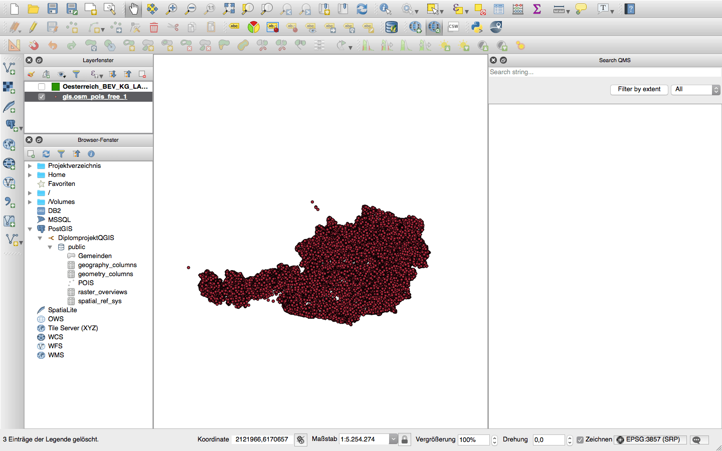This screenshot has height=451, width=722.
Task: Select the Pan Map hand tool
Action: click(x=133, y=9)
